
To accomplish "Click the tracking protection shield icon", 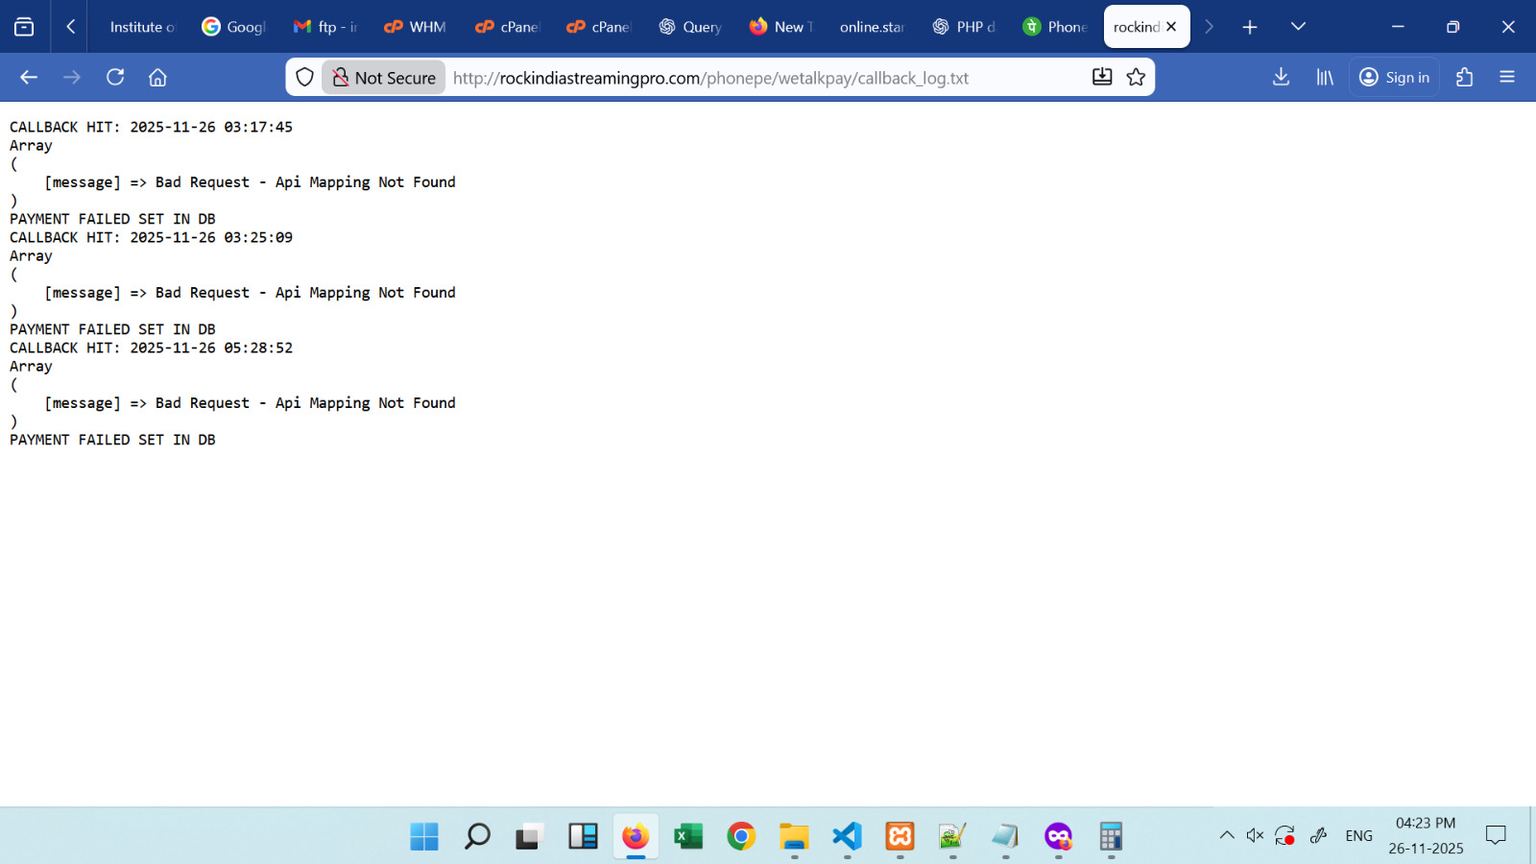I will 304,77.
